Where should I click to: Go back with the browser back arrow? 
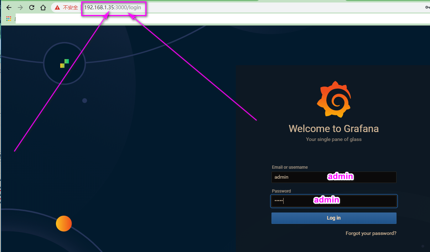pos(9,7)
